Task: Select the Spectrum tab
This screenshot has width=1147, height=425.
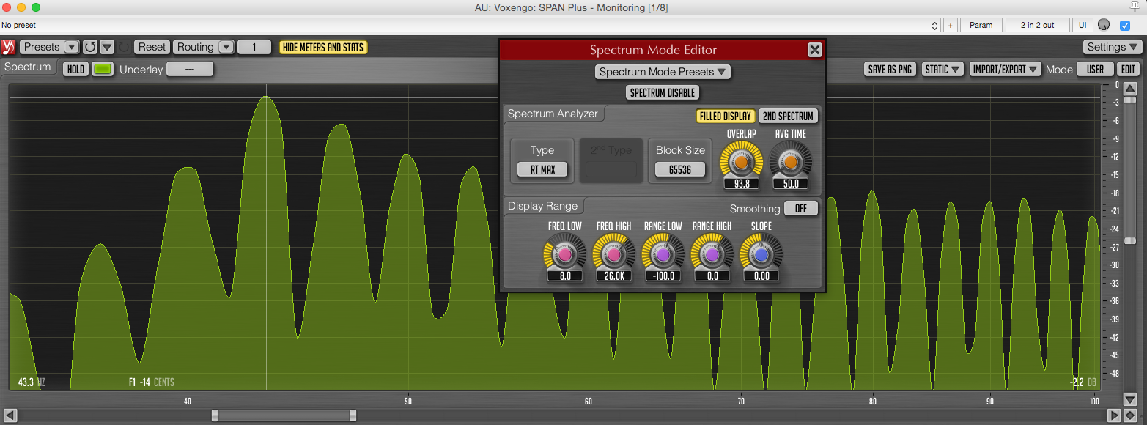Action: point(28,67)
